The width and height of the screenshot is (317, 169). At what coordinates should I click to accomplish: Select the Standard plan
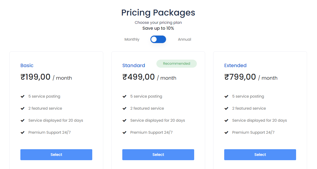click(x=158, y=155)
